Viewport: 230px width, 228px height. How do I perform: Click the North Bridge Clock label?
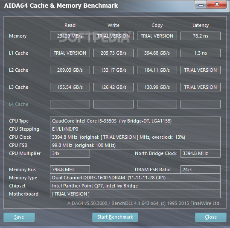pyautogui.click(x=156, y=153)
